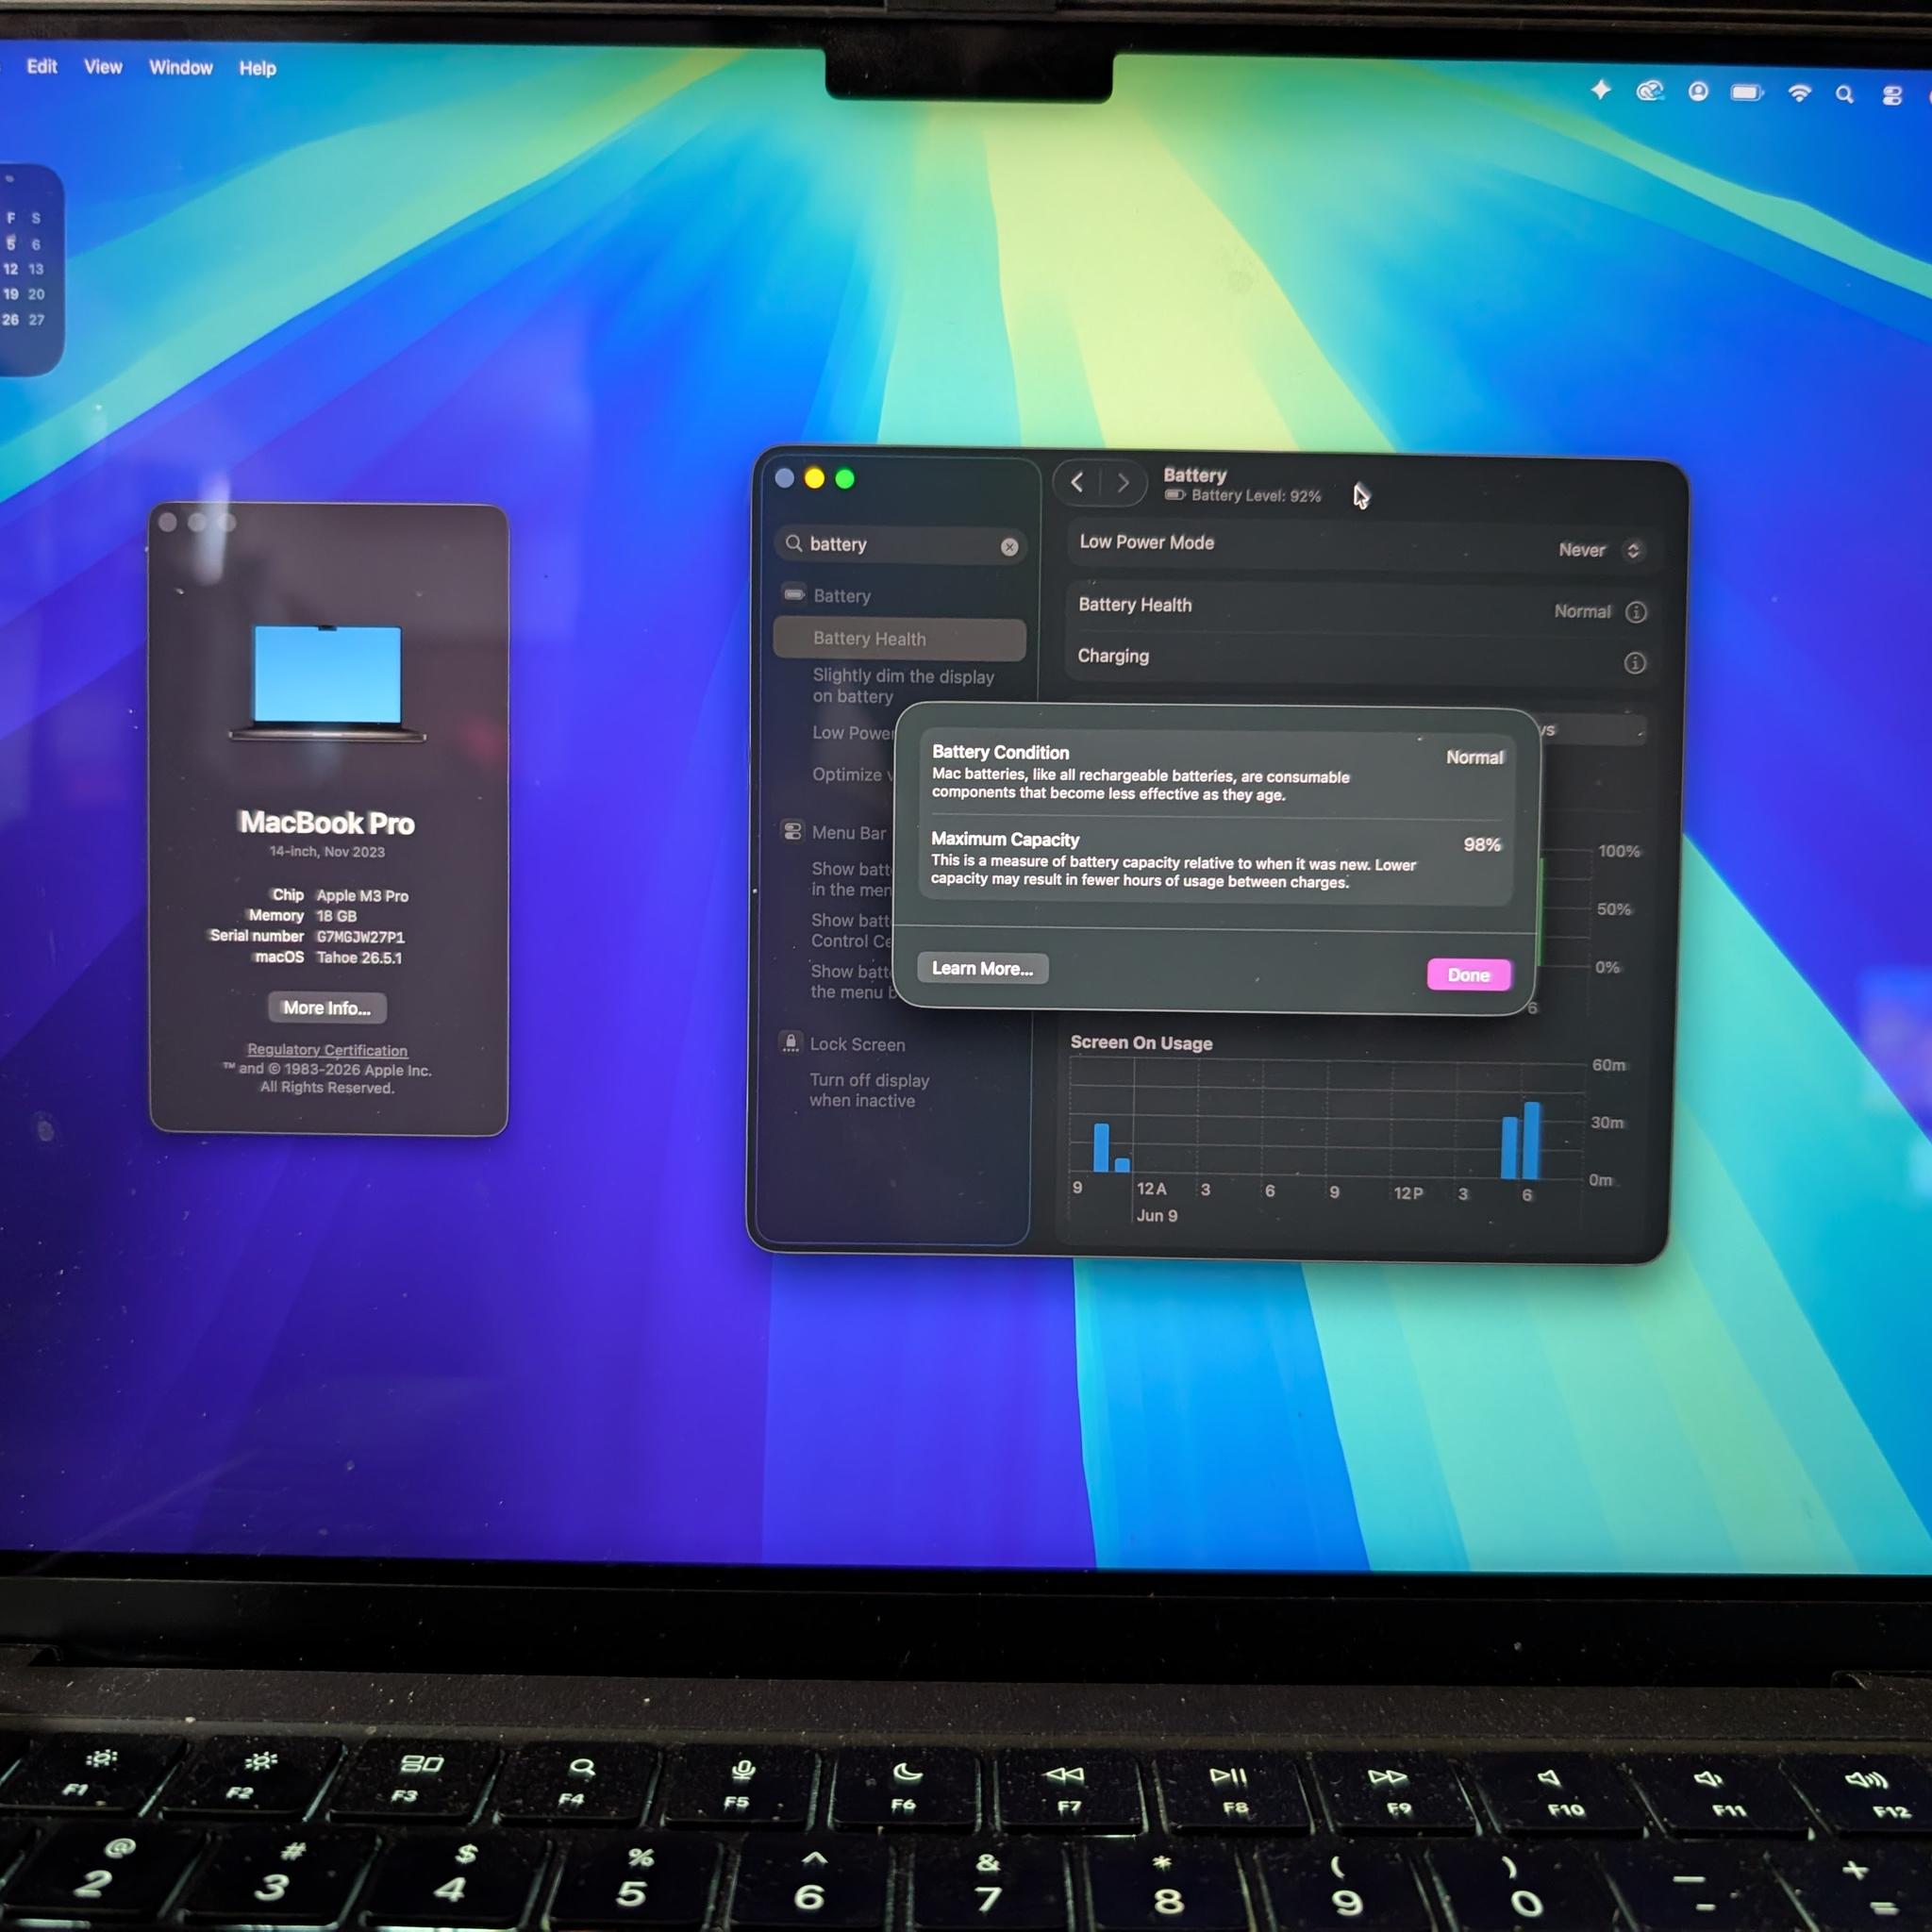Screen dimensions: 1932x1932
Task: Click the Apple M3 Pro chip value
Action: [362, 896]
